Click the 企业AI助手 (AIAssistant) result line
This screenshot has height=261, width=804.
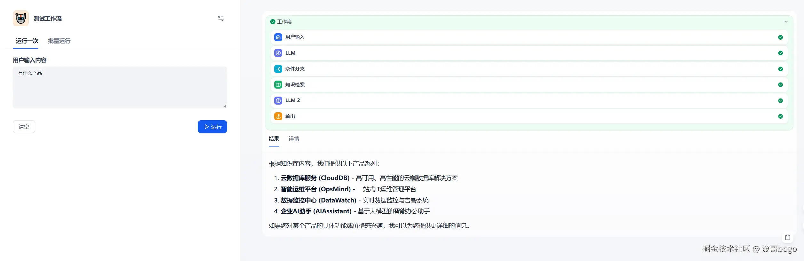coord(355,211)
